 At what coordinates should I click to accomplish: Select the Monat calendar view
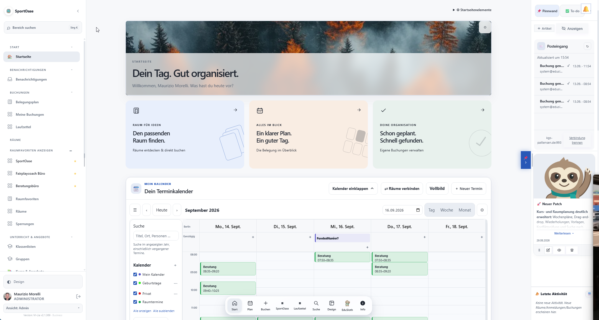(465, 210)
